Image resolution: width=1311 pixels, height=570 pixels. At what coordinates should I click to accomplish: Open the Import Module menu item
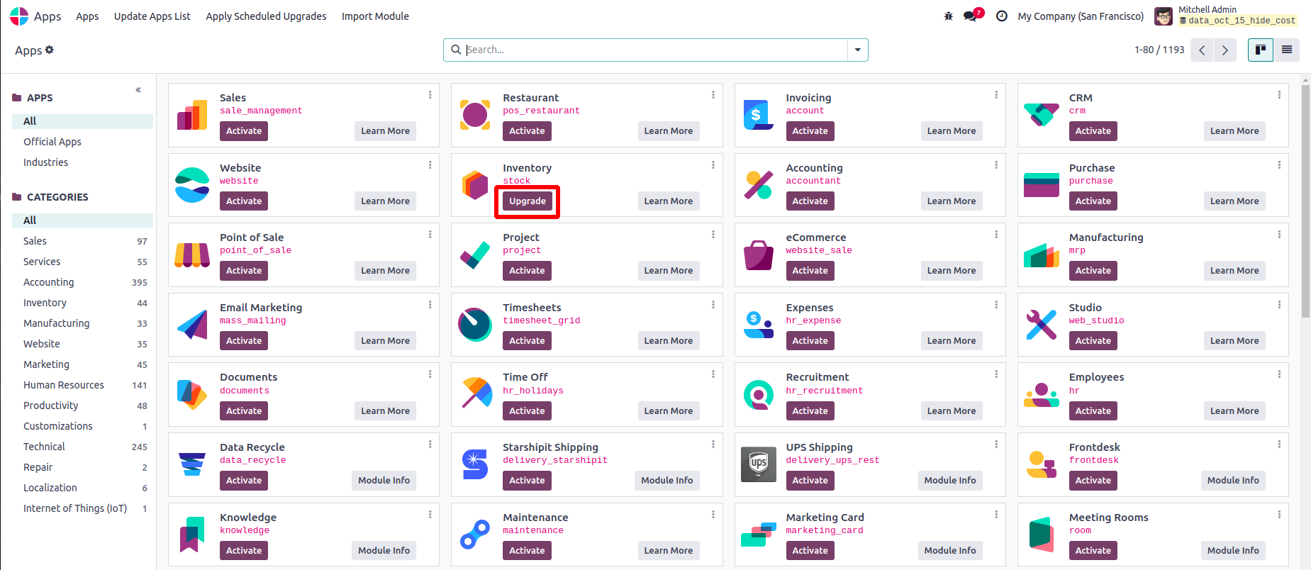click(x=375, y=16)
